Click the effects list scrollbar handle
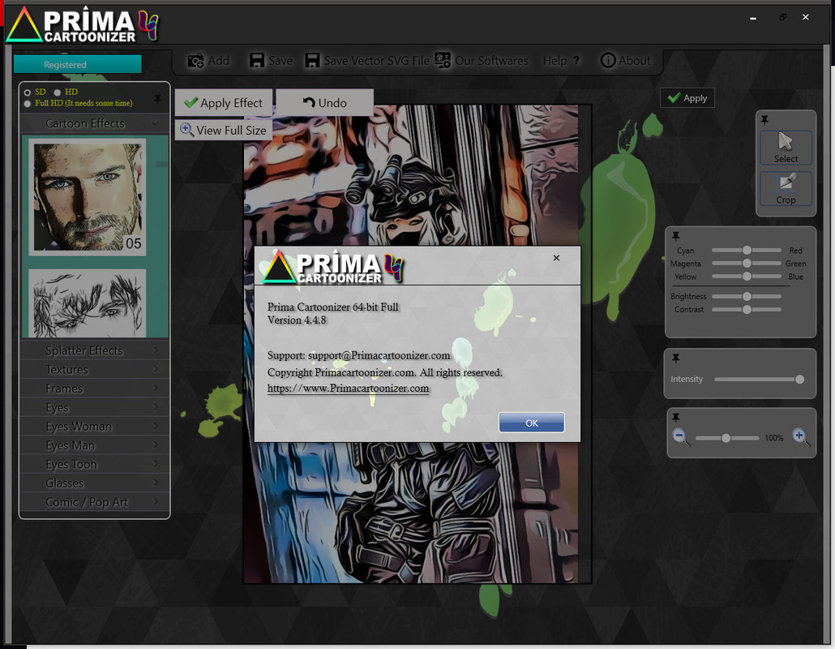 point(161,164)
